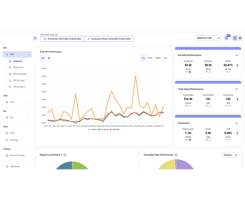Screen dimensions: 245x201
Task: Click the yellow slice of Campaign Type pie
Action: tap(168, 165)
